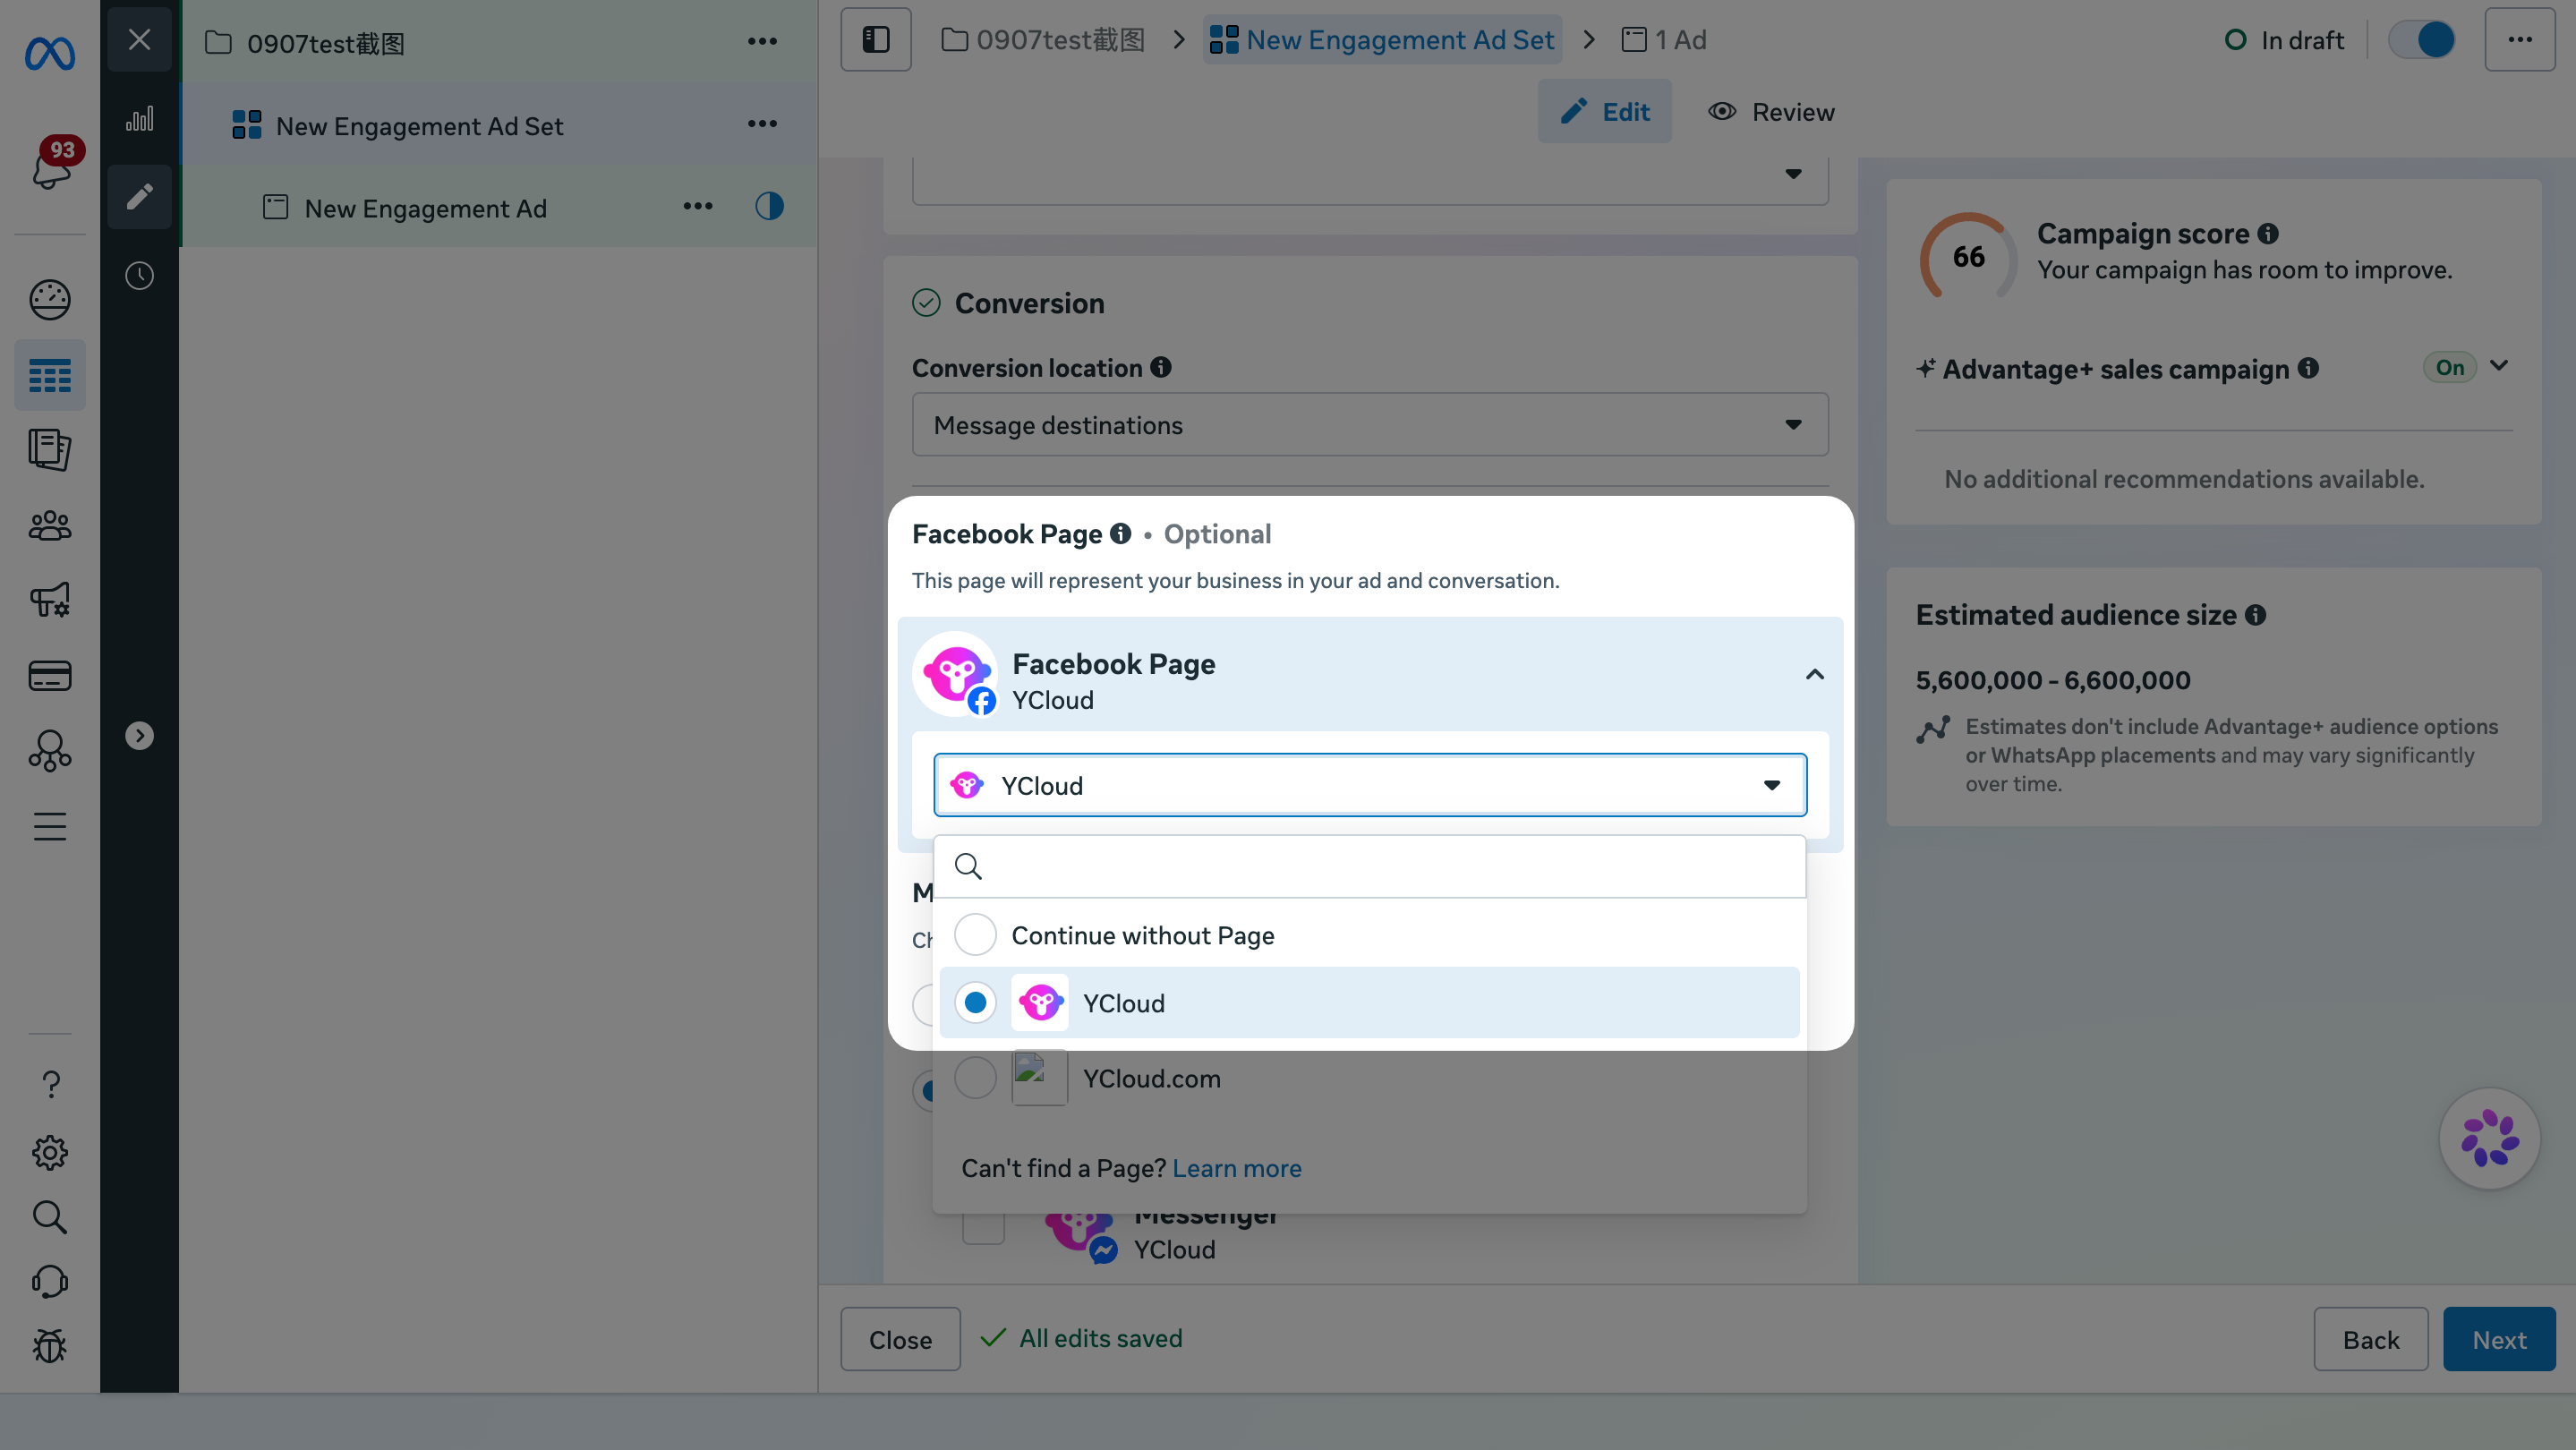Image resolution: width=2576 pixels, height=1450 pixels.
Task: Go to 1 Ad breadcrumb
Action: pos(1665,40)
